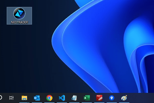Open Task View from the taskbar
Viewport: 154px width, 103px height.
pyautogui.click(x=11, y=98)
